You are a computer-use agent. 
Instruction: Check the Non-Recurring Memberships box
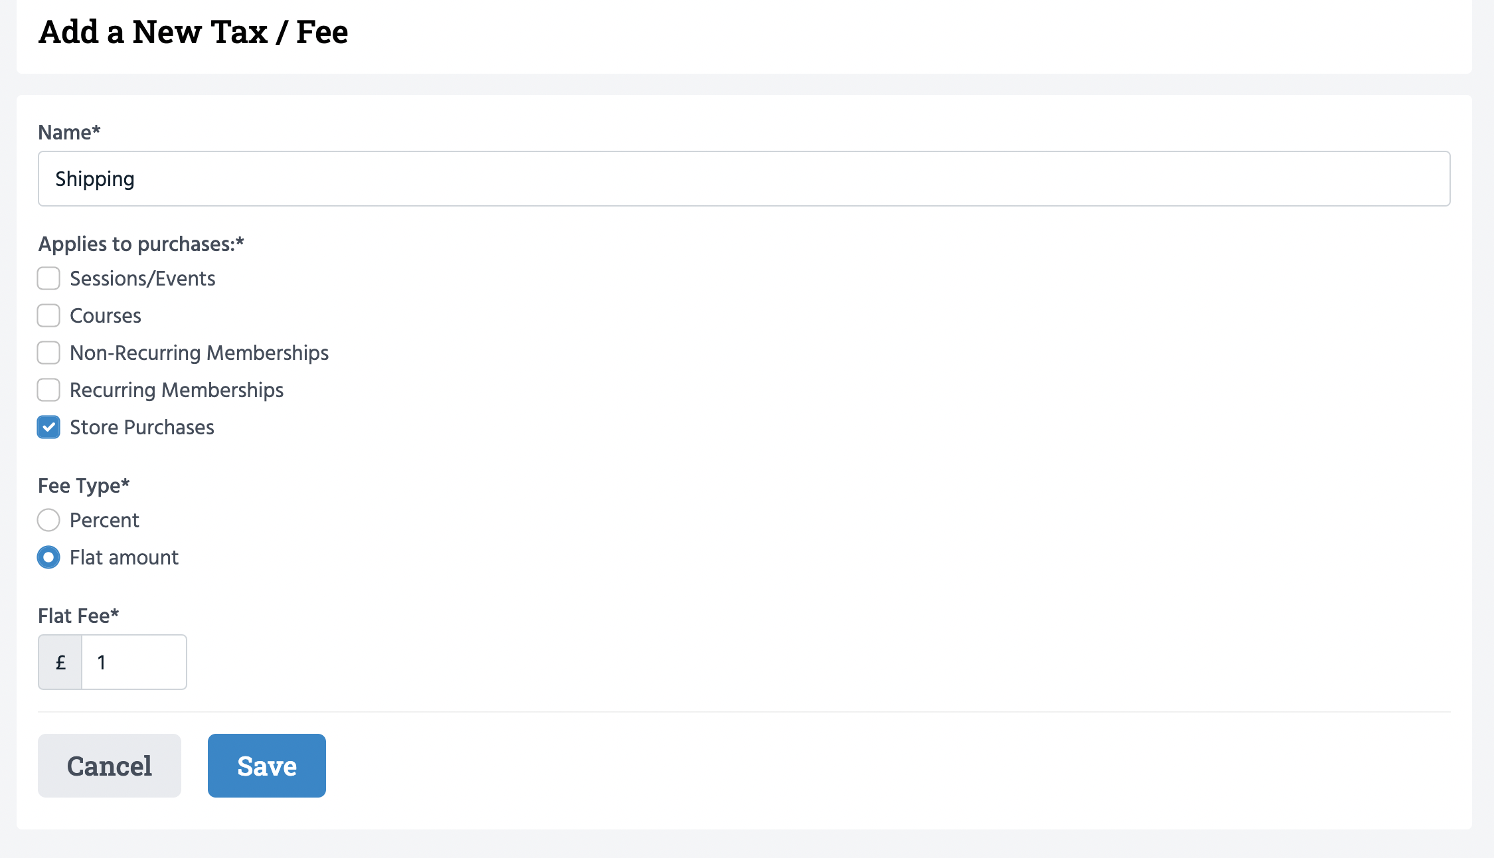[48, 353]
